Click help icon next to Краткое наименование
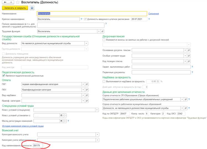Image resolution: width=207 pixels, height=149 pixels. 81,19
